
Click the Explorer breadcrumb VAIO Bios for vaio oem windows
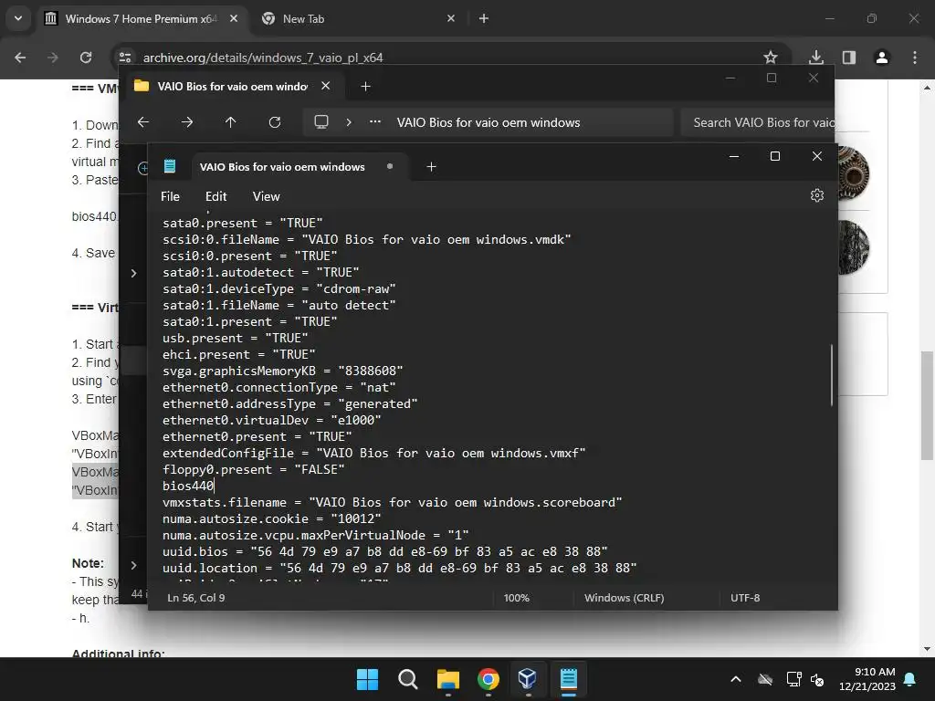(x=489, y=122)
